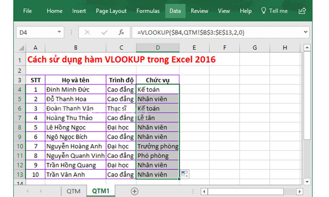Select column C header
Screen dimensions: 329x197
point(121,48)
